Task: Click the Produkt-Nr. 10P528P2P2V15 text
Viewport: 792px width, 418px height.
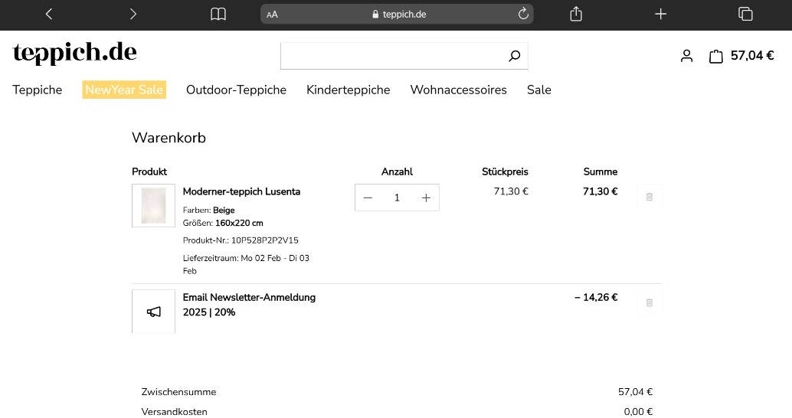Action: point(241,240)
